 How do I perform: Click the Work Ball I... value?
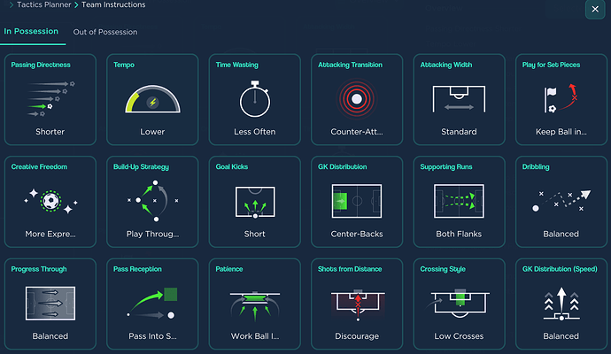255,336
